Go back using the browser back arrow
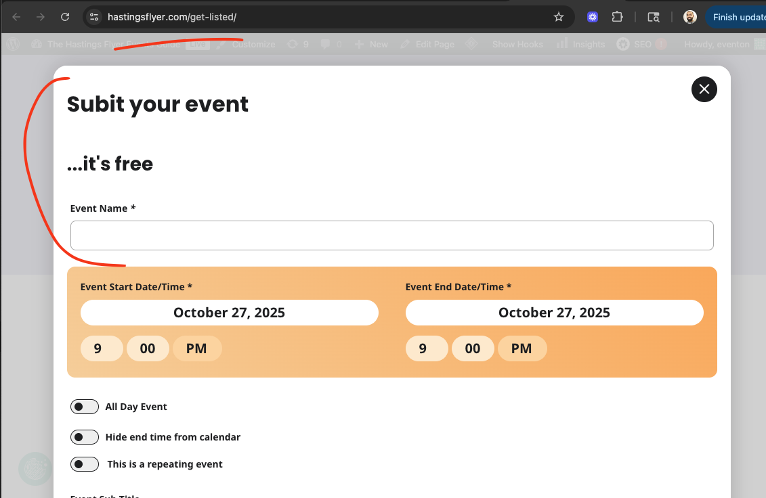The height and width of the screenshot is (498, 766). [17, 17]
